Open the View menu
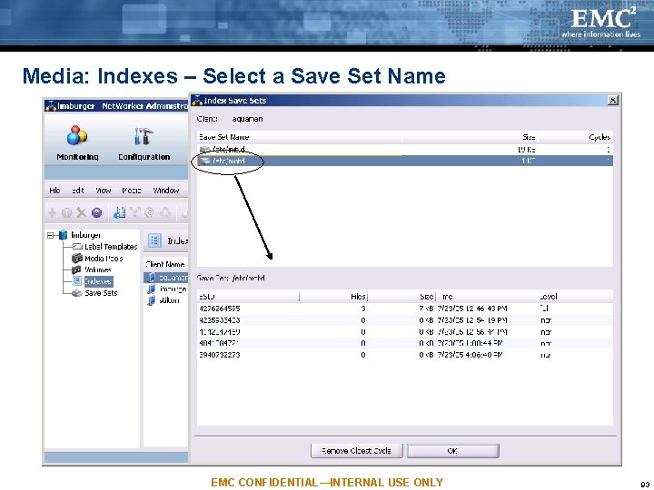 [103, 191]
